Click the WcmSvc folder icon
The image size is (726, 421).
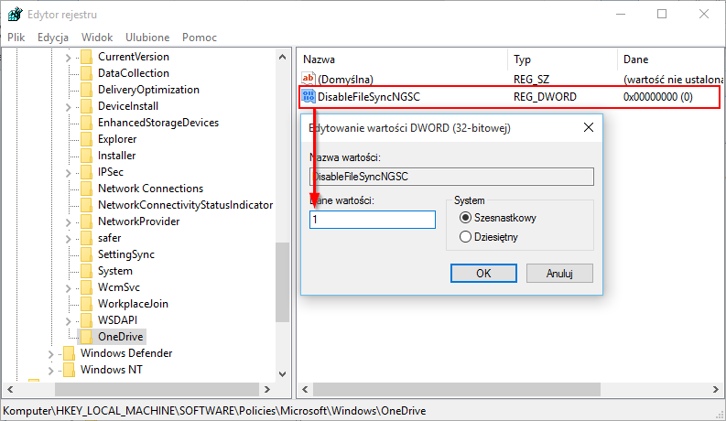point(86,287)
